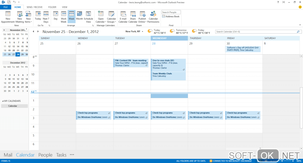Screen dimensions: 303x163
Task: Open Schedule View
Action: point(88,17)
